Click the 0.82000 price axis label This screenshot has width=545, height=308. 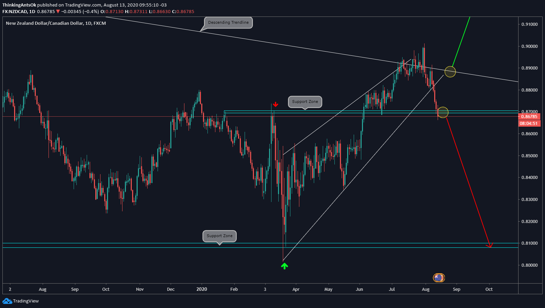click(x=530, y=222)
